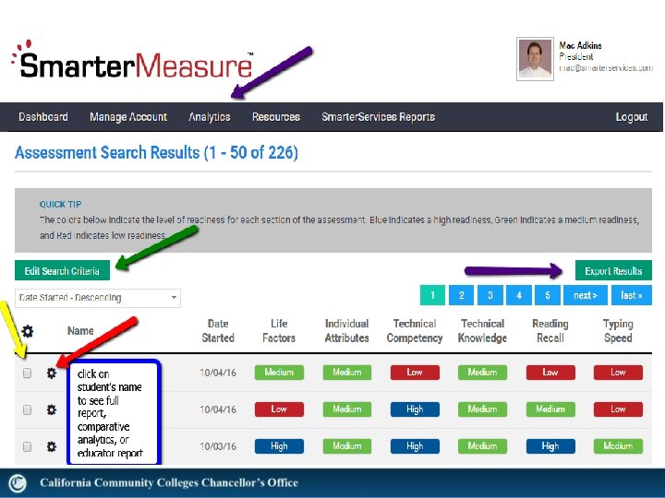Click the Medium Individual Attributes badge in 10/03/16 row
The height and width of the screenshot is (498, 665).
coord(347,446)
